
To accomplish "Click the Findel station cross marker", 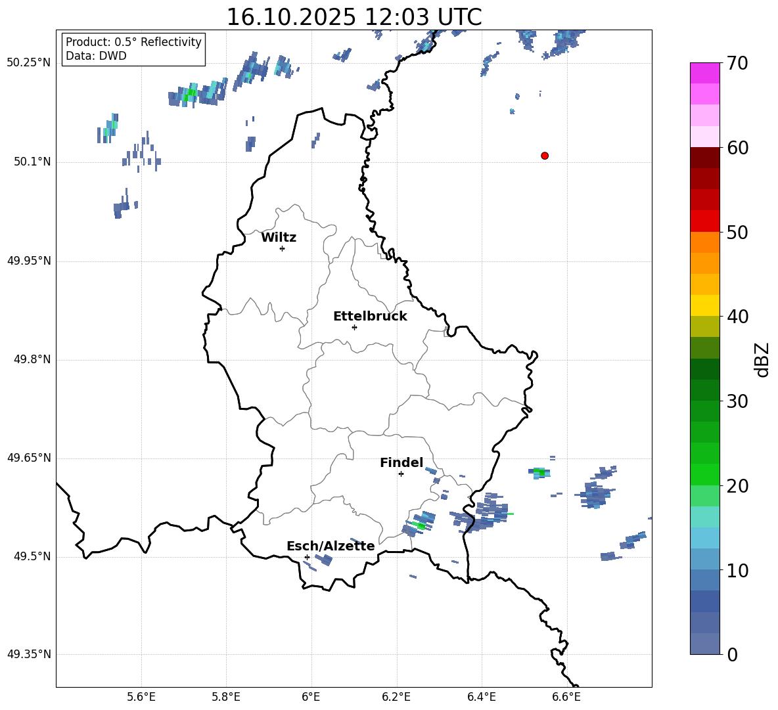I will pos(401,474).
